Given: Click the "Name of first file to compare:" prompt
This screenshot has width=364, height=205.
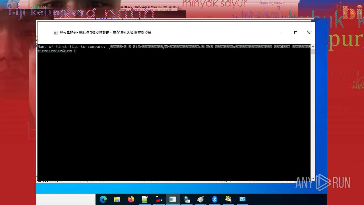Looking at the screenshot, I should (x=71, y=46).
